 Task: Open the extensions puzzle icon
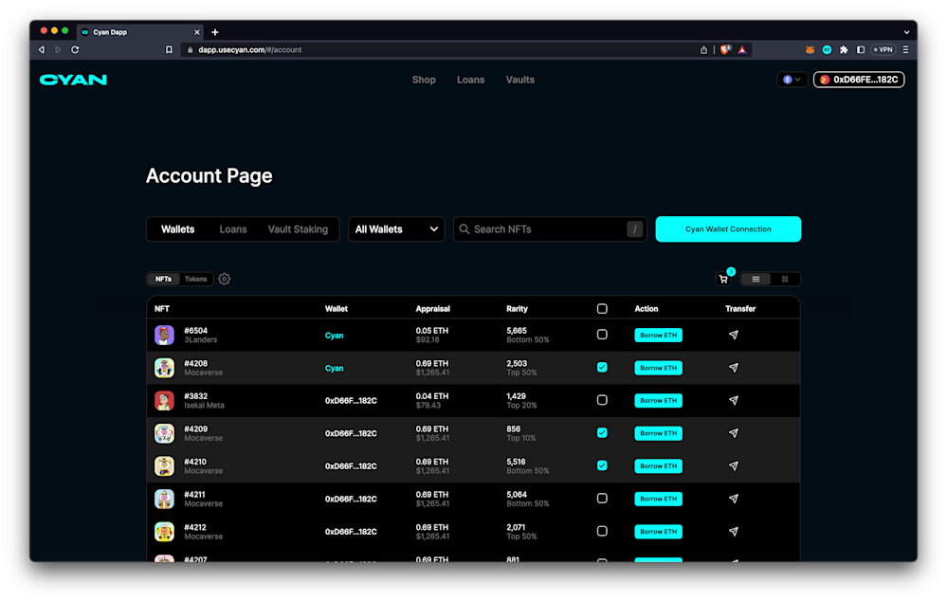click(x=844, y=49)
